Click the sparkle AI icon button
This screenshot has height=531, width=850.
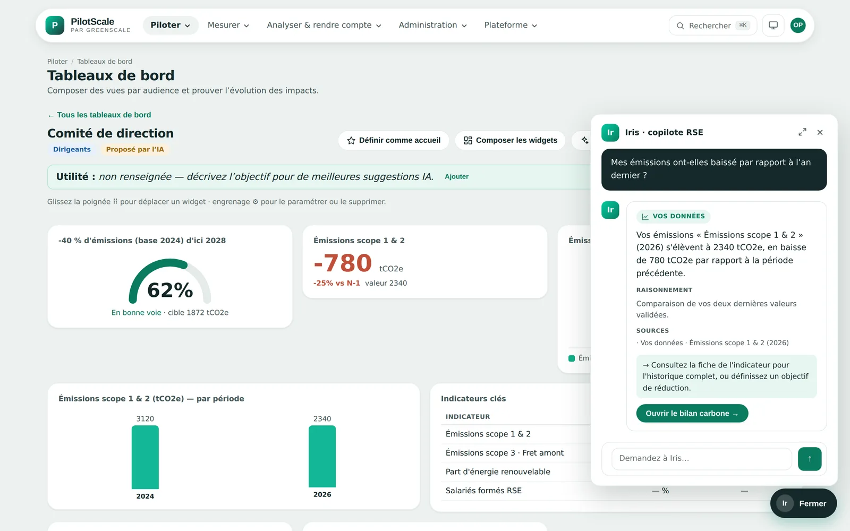(x=584, y=140)
